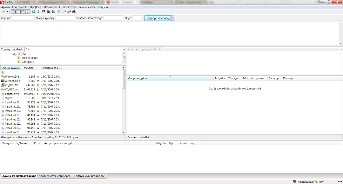Click the Κωδικός πρόσβασης input field
The image size is (343, 184).
coord(113,18)
